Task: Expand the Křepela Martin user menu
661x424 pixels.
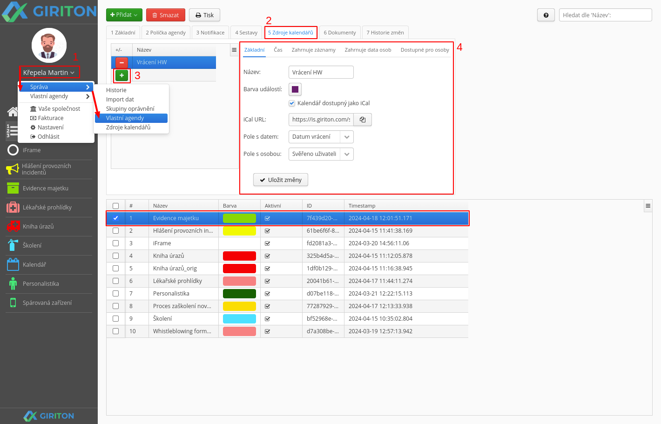Action: pyautogui.click(x=49, y=72)
